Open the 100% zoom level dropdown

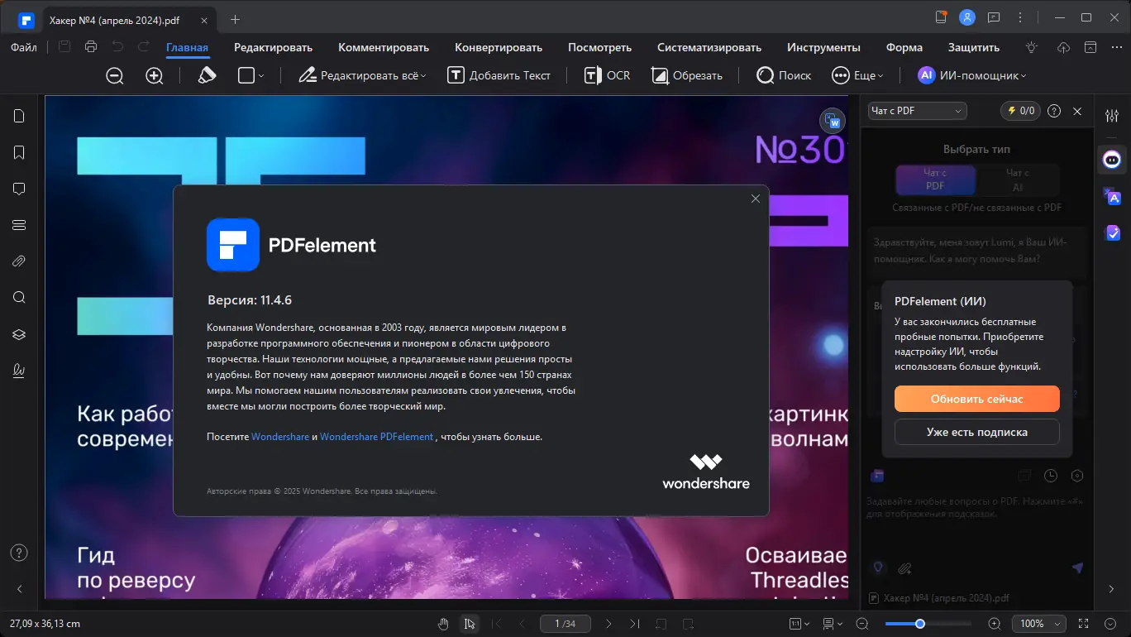(x=1038, y=624)
